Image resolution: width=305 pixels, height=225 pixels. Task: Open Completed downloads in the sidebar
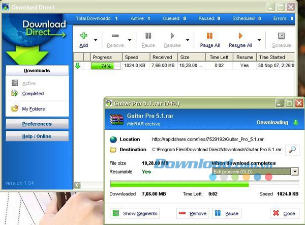coord(33,94)
